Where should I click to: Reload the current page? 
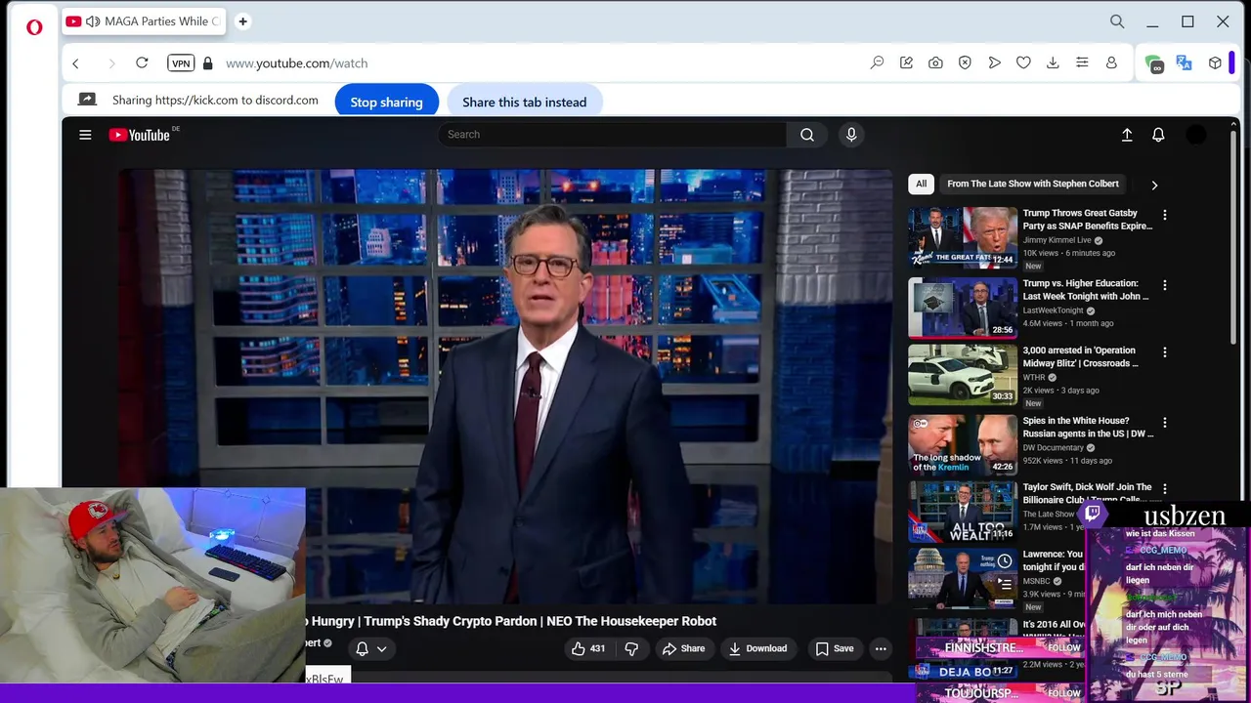142,62
